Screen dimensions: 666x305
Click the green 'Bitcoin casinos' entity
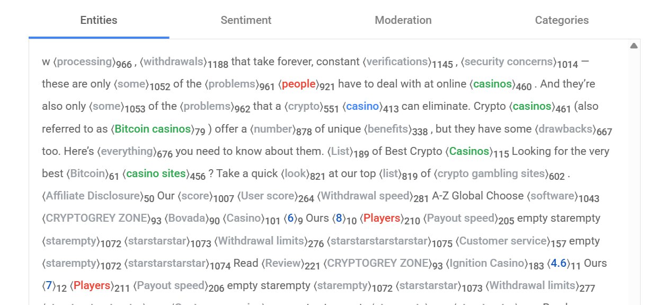coord(153,129)
